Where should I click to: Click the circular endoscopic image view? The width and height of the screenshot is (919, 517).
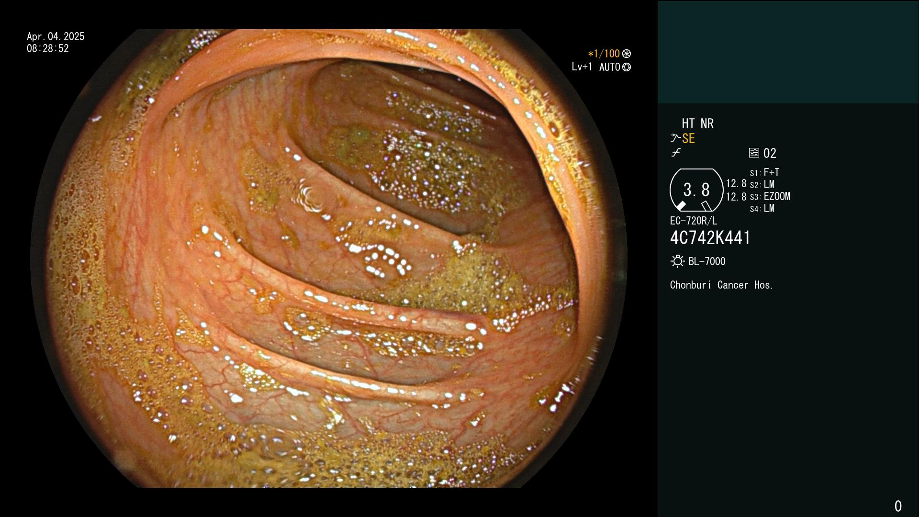pyautogui.click(x=329, y=258)
